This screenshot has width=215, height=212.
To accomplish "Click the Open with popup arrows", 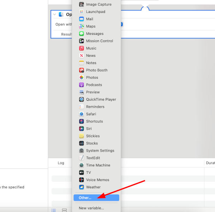I will [122, 24].
